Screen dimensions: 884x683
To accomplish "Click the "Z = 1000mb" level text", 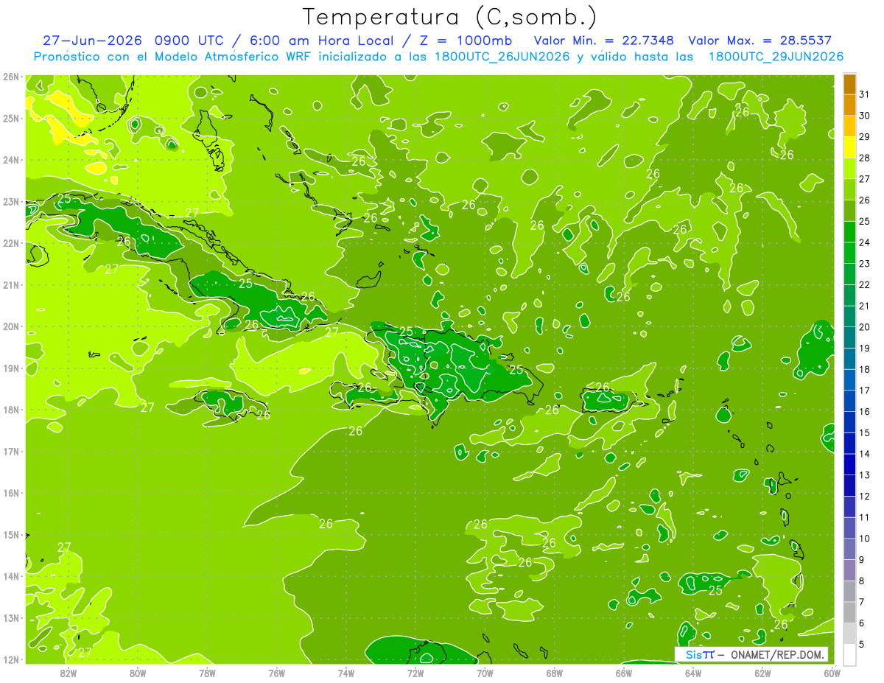I will pos(466,41).
